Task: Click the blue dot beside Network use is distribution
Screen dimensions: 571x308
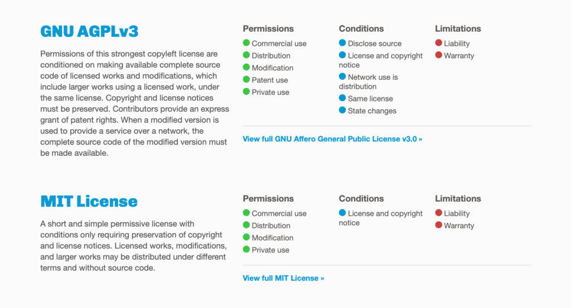Action: (342, 76)
